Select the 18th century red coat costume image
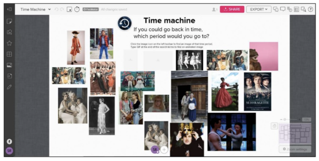 coord(76,48)
